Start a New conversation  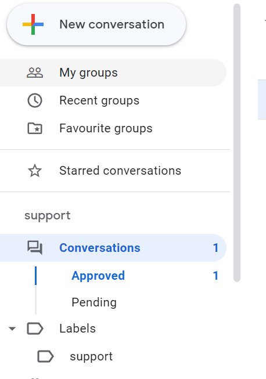[96, 24]
